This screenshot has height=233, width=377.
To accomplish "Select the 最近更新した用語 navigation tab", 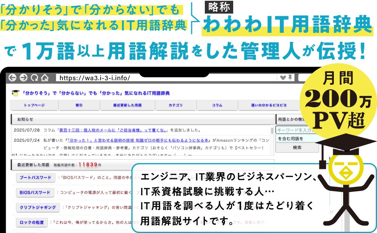I will (x=127, y=105).
